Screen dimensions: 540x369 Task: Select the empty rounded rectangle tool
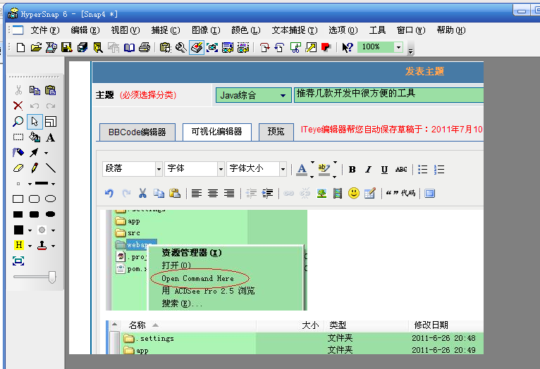pyautogui.click(x=34, y=199)
